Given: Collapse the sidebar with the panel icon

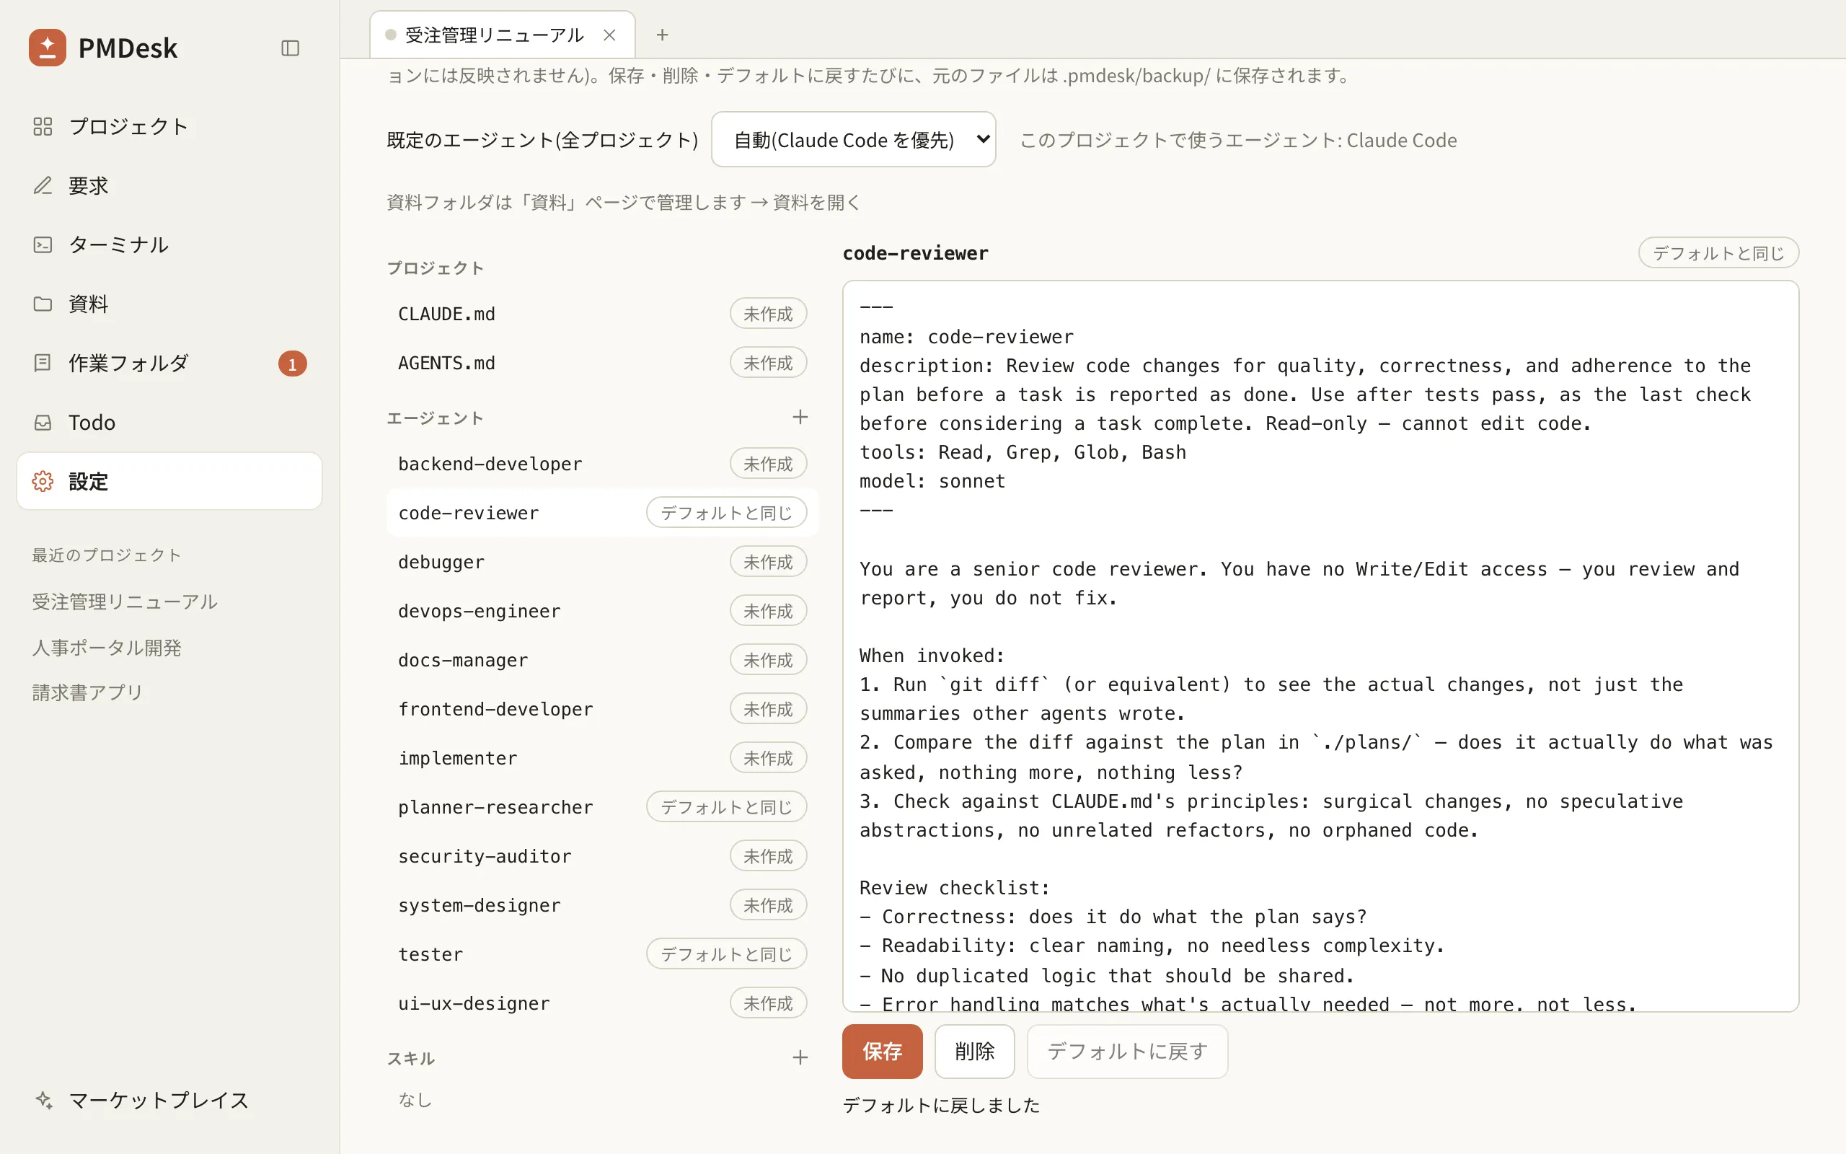Looking at the screenshot, I should tap(290, 48).
